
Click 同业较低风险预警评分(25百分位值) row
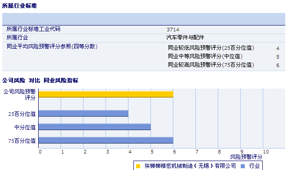point(224,48)
